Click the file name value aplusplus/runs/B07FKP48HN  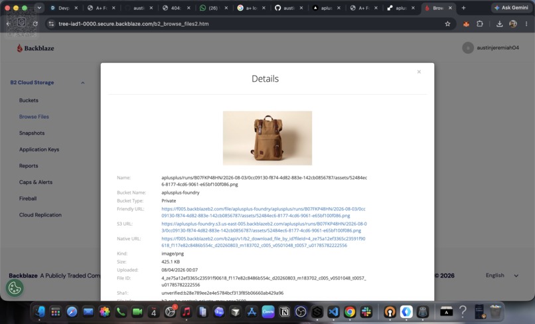click(264, 181)
